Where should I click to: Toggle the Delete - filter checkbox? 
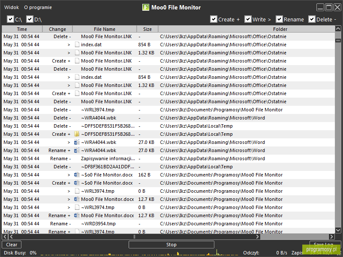(x=312, y=19)
